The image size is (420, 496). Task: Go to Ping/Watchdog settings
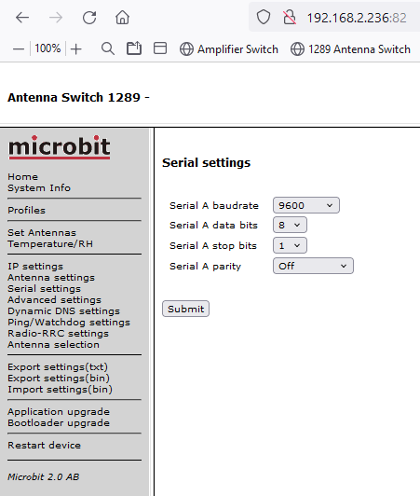point(69,323)
